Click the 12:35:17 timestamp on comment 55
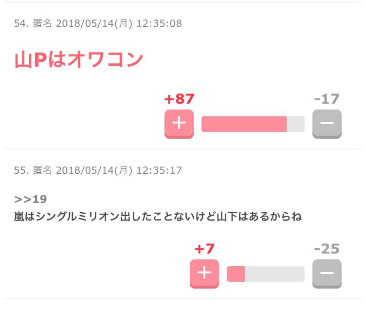365x310 pixels. (159, 170)
